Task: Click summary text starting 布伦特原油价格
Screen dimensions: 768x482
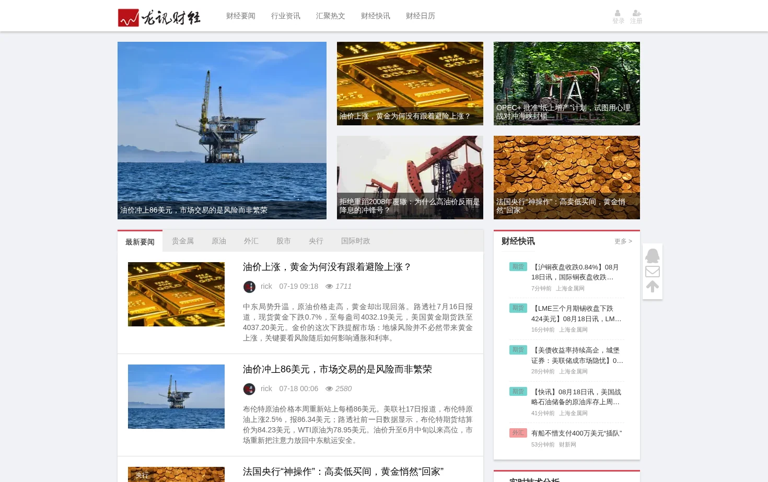Action: coord(358,425)
